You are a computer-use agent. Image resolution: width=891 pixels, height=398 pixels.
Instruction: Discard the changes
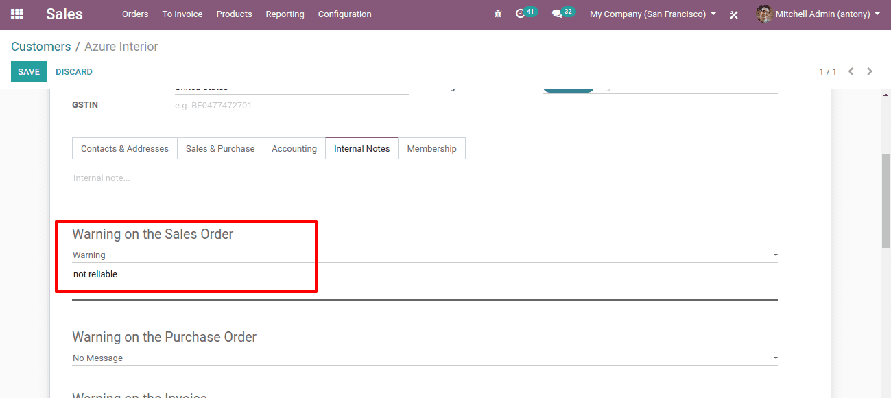[74, 71]
